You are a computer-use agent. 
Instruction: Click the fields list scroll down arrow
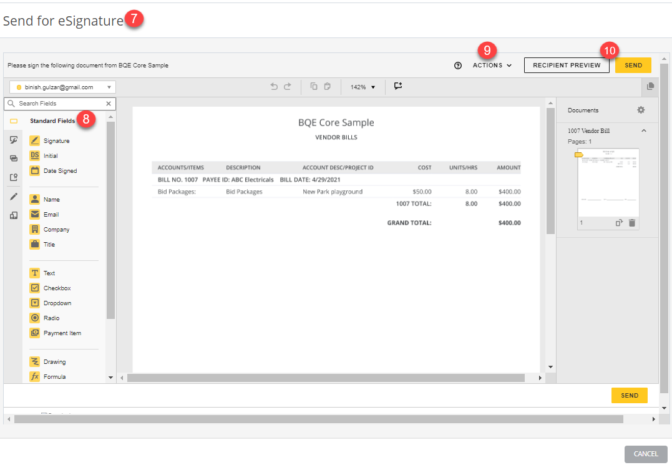[x=110, y=378]
